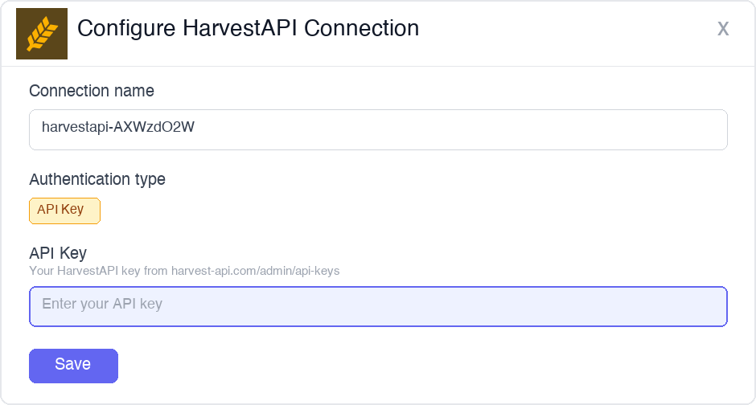This screenshot has height=405, width=756.
Task: Click the word type in Authentication type label
Action: pos(148,179)
